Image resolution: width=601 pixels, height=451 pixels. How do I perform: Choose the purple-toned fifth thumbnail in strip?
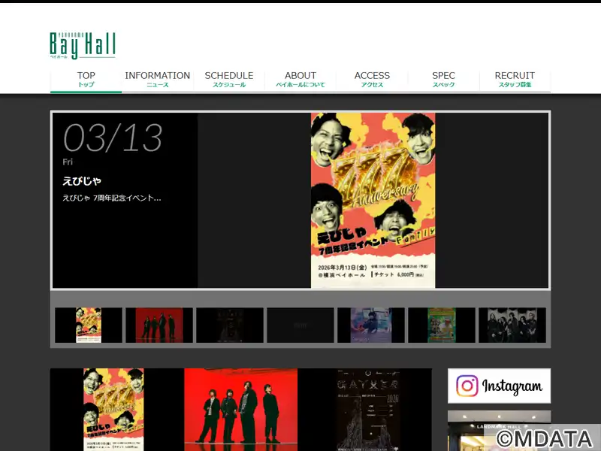(x=371, y=325)
